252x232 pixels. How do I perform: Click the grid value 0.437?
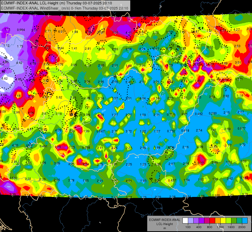(x=172, y=180)
